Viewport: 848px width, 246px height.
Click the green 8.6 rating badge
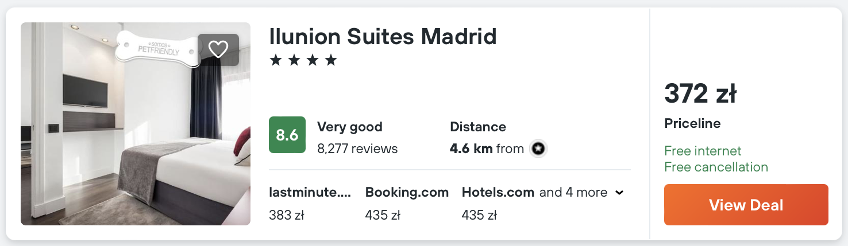pos(287,135)
